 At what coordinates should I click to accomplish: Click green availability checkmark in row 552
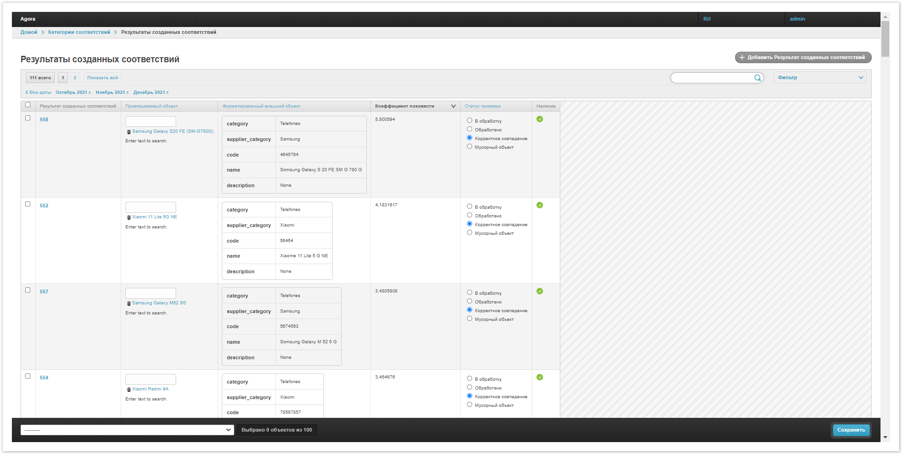pos(540,205)
